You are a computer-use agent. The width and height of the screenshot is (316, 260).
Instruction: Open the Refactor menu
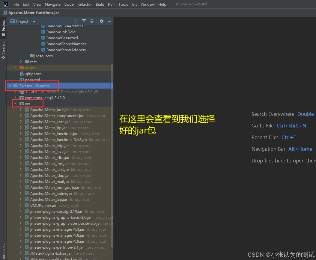pos(85,4)
